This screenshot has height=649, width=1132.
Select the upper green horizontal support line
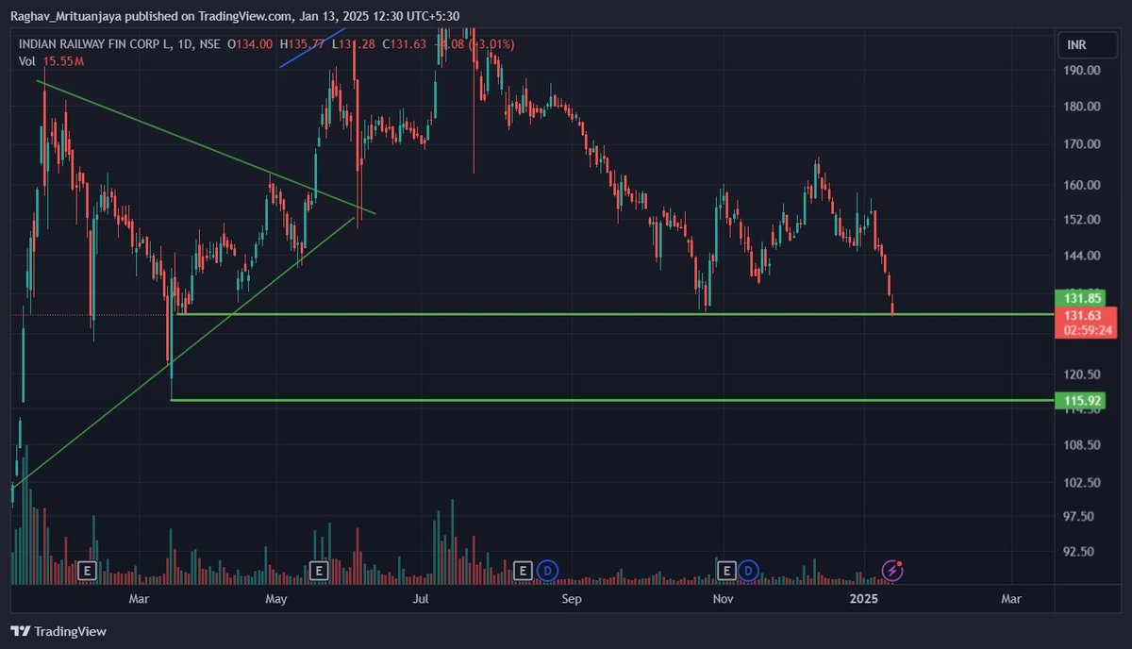[613, 313]
